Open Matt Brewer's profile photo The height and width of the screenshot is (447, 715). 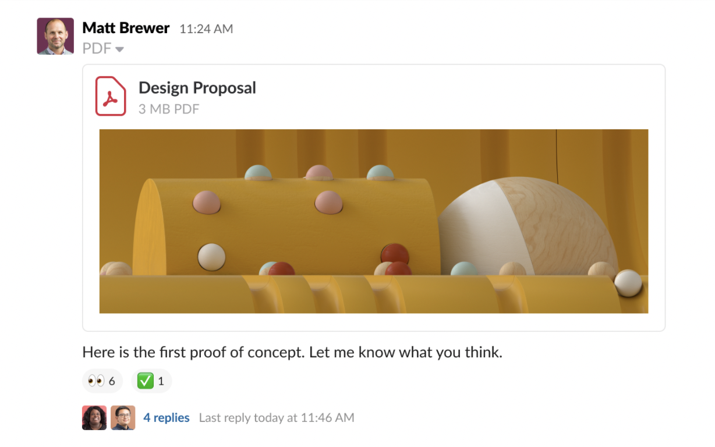coord(55,36)
